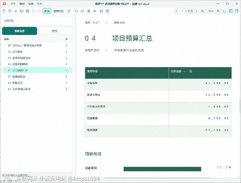Select the 大纲书签 panel header
The width and height of the screenshot is (241, 183).
pos(37,21)
